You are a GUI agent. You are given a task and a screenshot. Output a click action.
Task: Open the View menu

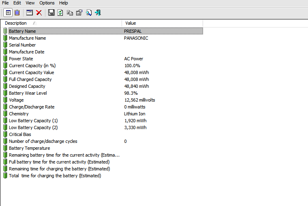pos(30,3)
